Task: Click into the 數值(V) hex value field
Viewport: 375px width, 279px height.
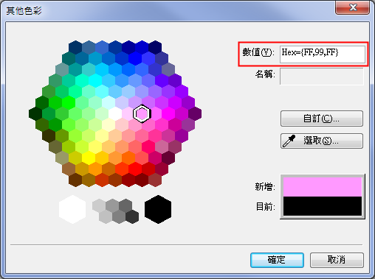Action: 323,54
